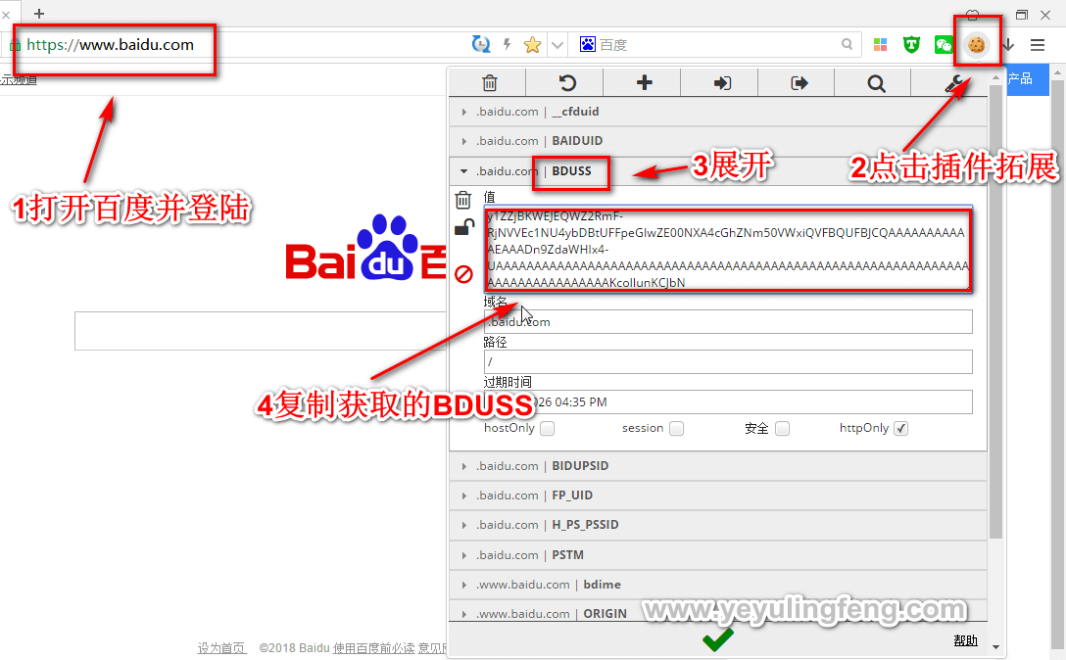
Task: Export cookies with the export arrow icon
Action: tap(799, 83)
